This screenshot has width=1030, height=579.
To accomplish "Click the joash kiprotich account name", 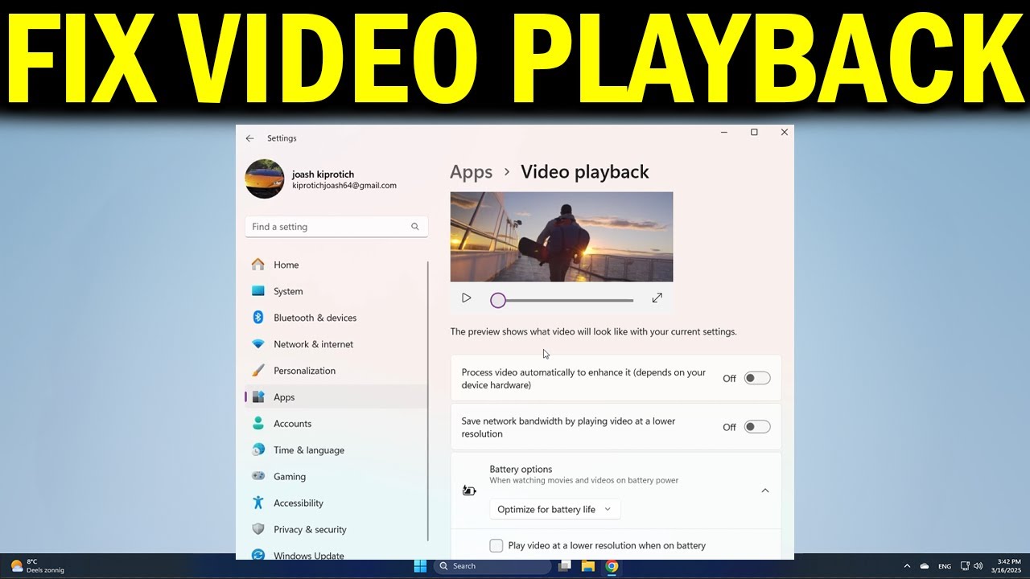I will coord(323,174).
